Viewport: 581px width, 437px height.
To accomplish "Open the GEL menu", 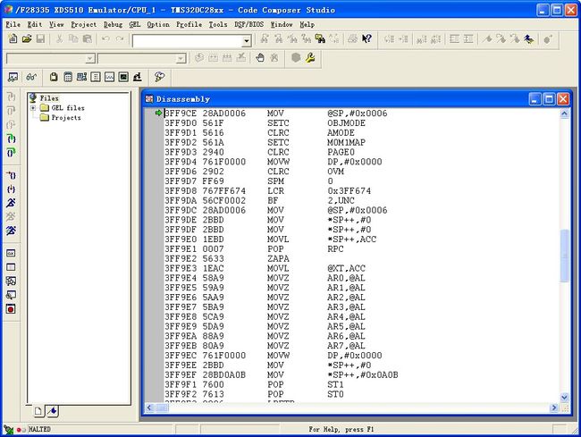I will click(134, 24).
